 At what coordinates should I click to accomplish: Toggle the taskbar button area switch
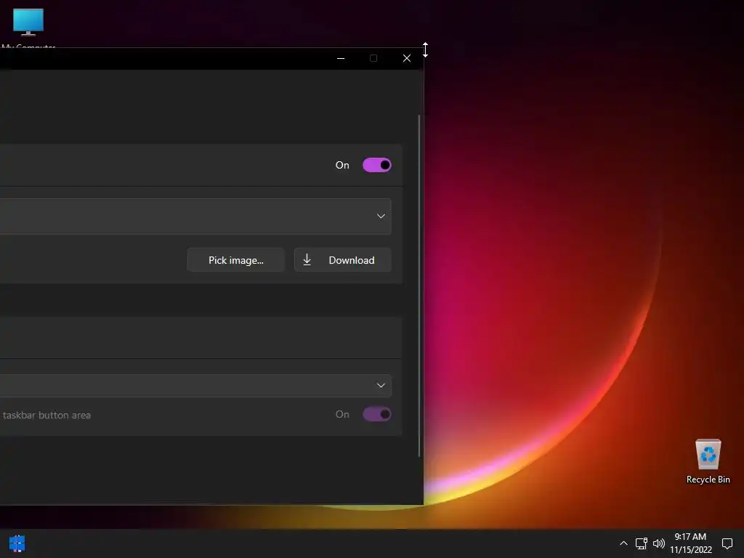[377, 414]
